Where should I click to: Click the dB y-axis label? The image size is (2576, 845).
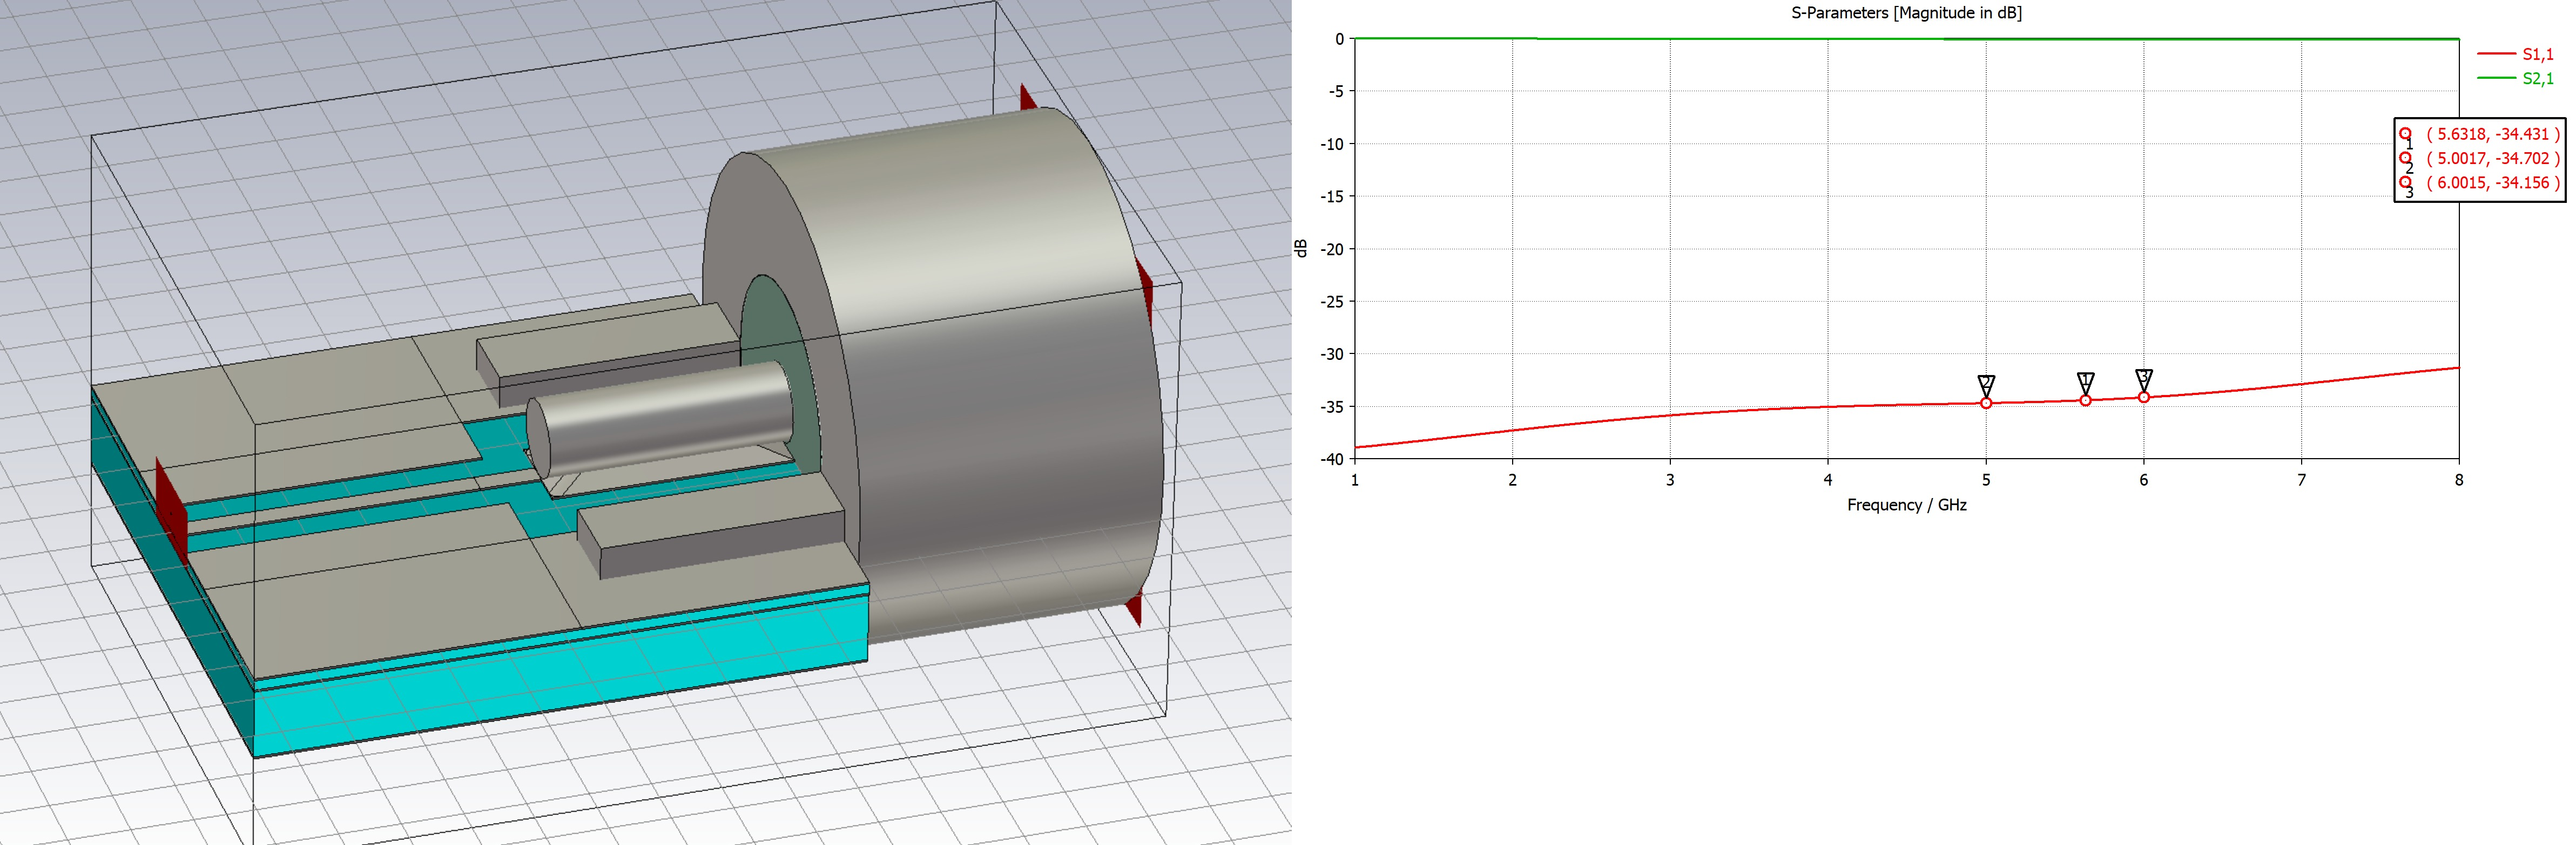click(1301, 249)
